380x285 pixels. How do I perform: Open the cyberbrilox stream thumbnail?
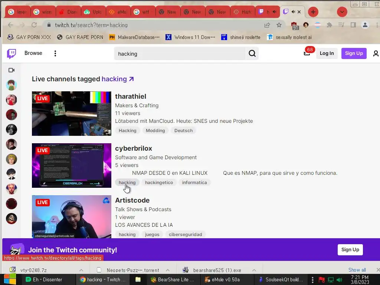(72, 166)
